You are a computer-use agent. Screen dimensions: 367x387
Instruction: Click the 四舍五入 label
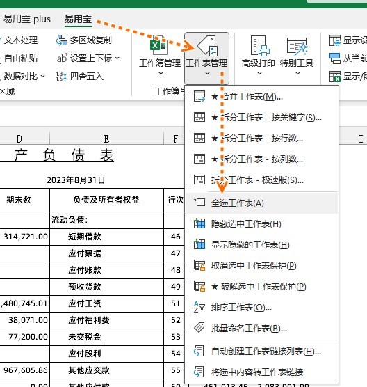87,77
